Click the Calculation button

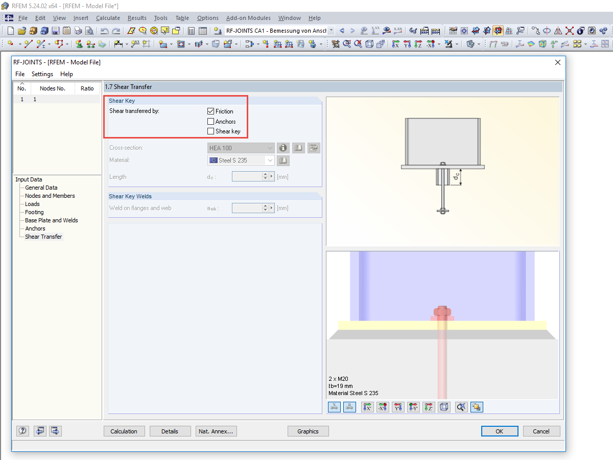tap(124, 431)
